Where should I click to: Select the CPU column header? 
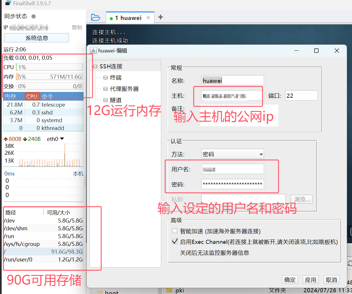tap(32, 96)
